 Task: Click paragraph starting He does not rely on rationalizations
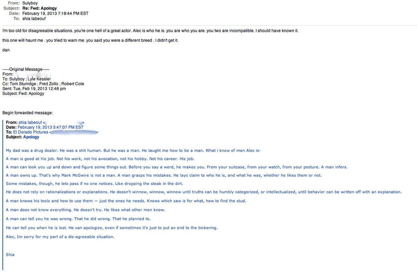[204, 192]
